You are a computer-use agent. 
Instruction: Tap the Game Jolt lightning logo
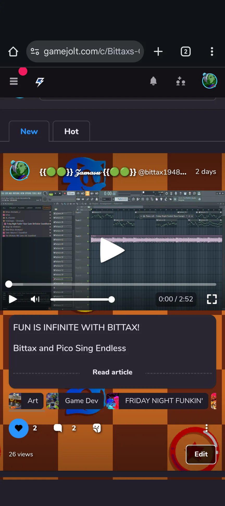point(40,82)
